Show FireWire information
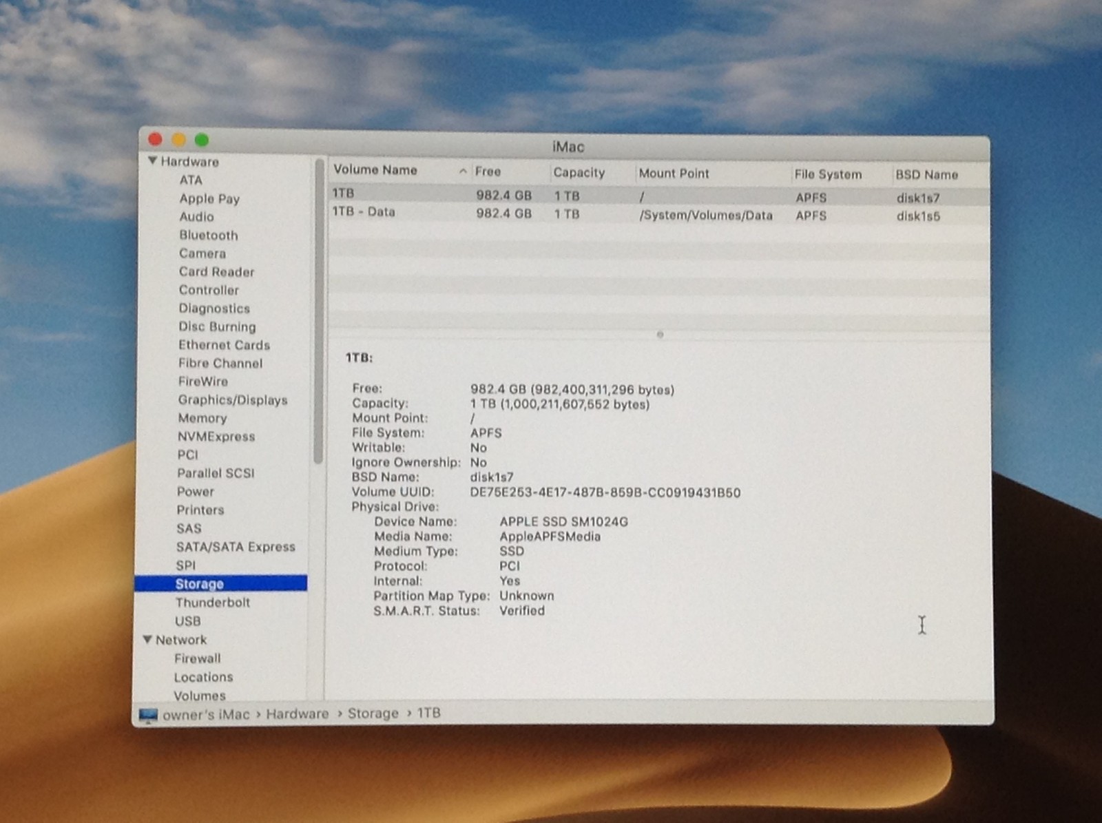Viewport: 1102px width, 823px height. (x=202, y=382)
